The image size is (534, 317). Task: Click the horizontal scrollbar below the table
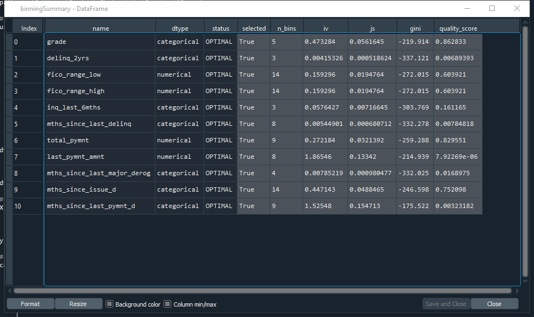263,291
